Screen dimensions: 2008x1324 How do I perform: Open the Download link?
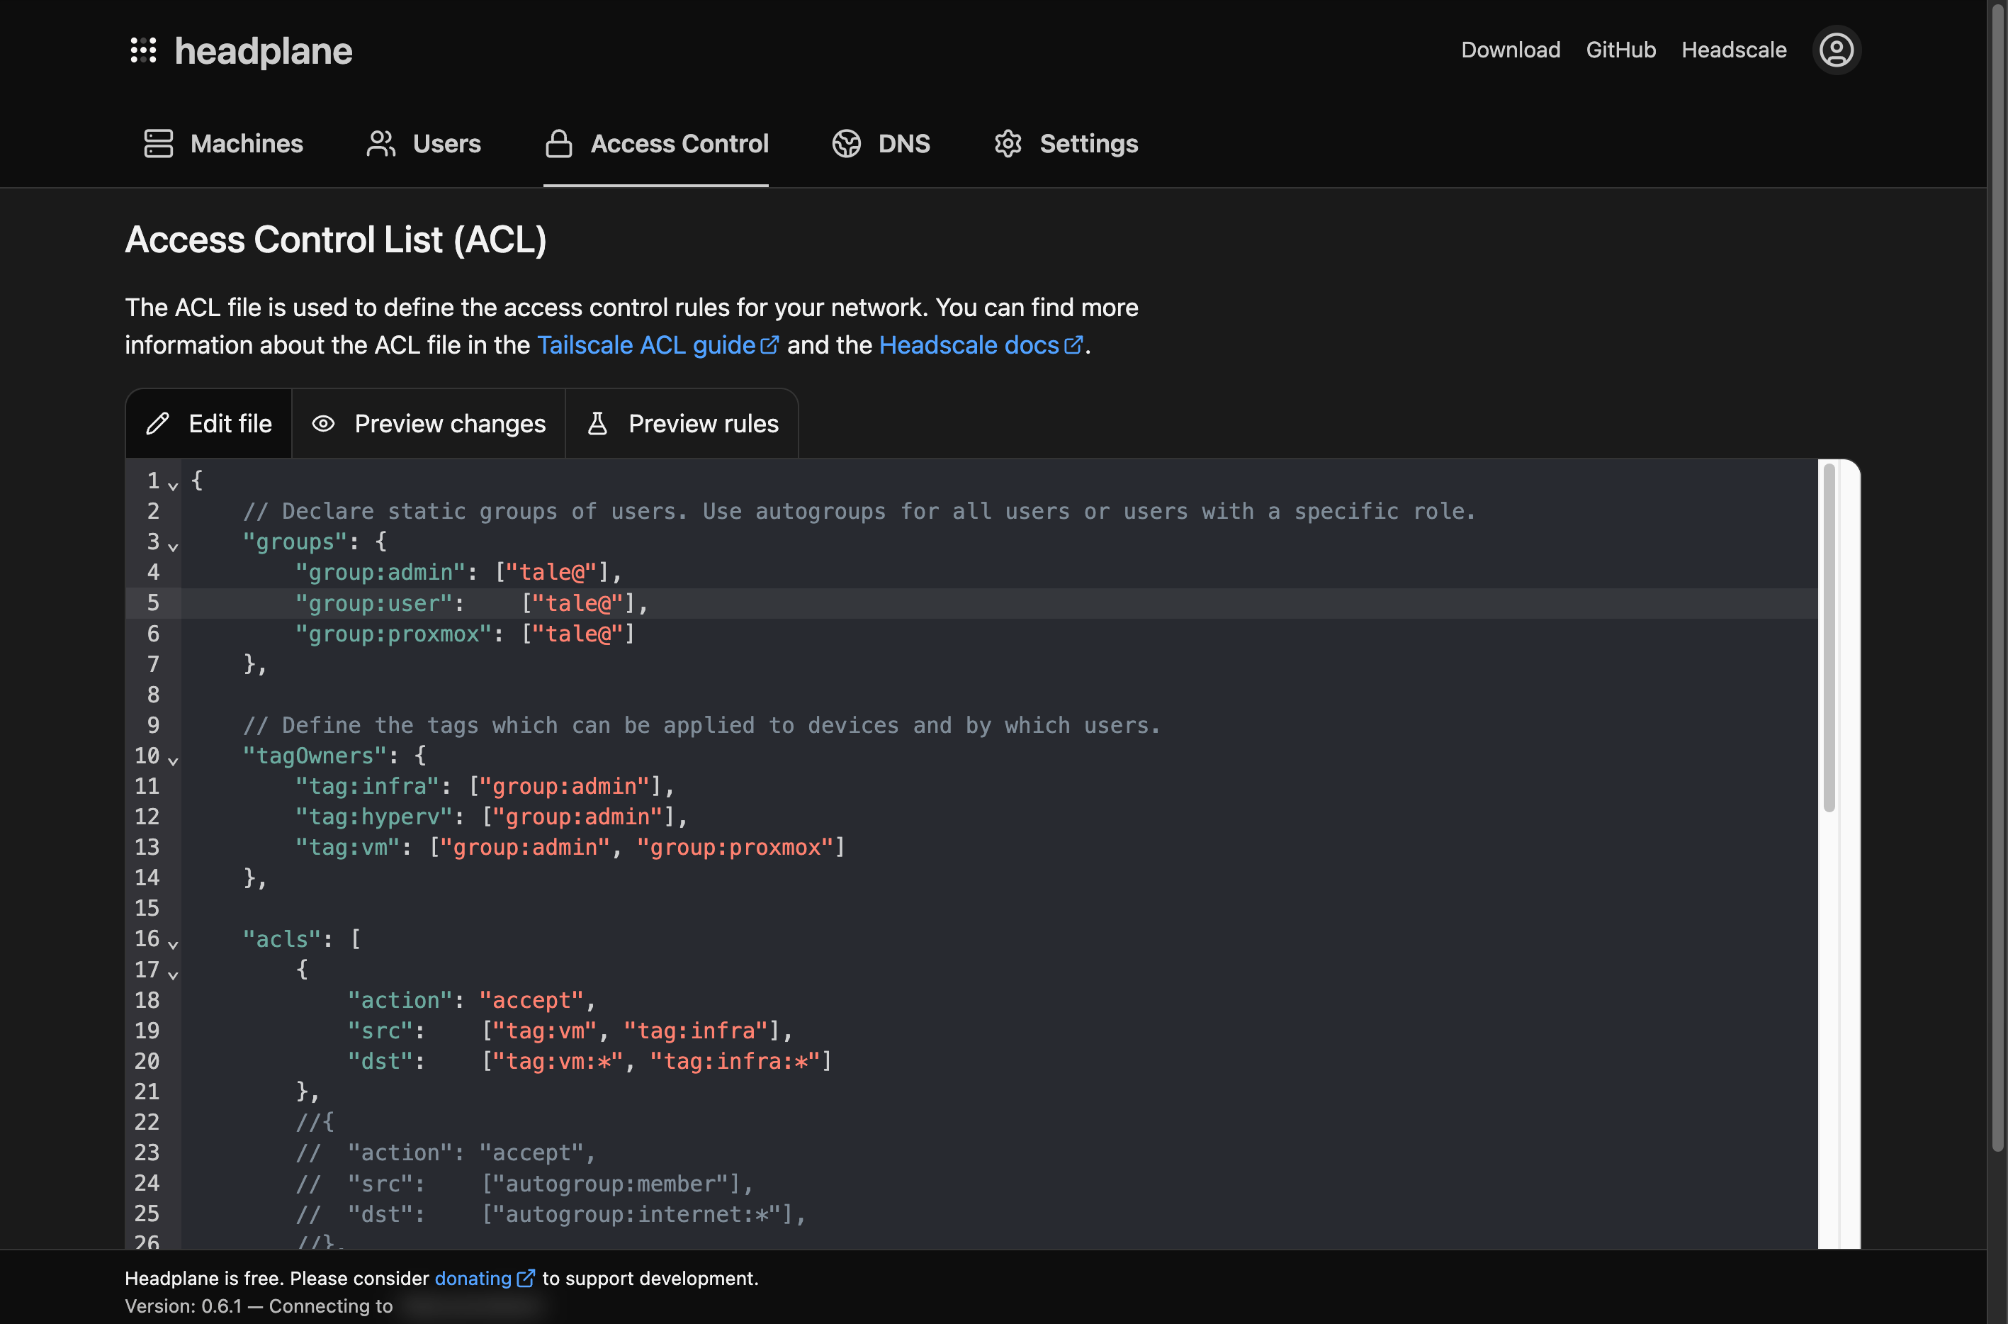pyautogui.click(x=1510, y=50)
